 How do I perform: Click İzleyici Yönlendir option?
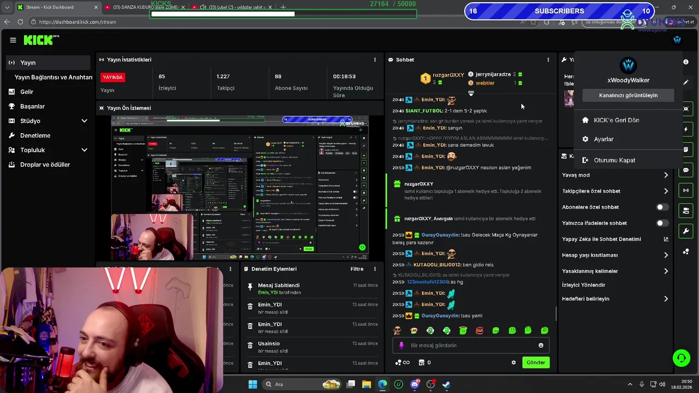tap(584, 285)
